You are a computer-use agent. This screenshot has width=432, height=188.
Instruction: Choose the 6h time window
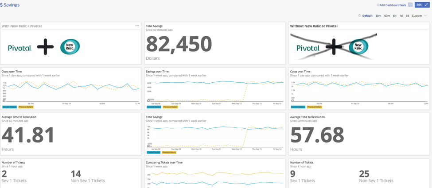coord(395,15)
